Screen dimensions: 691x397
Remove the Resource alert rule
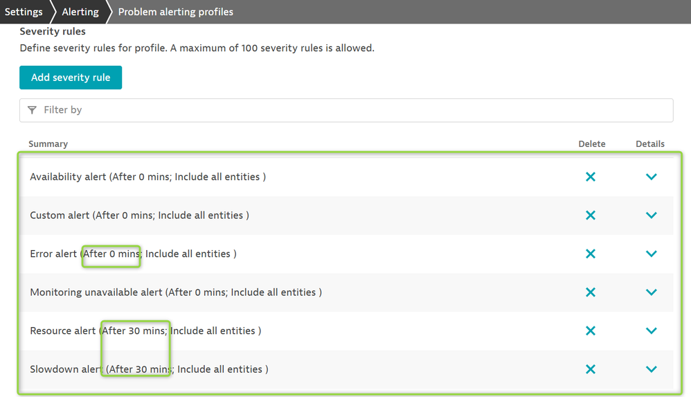coord(591,330)
